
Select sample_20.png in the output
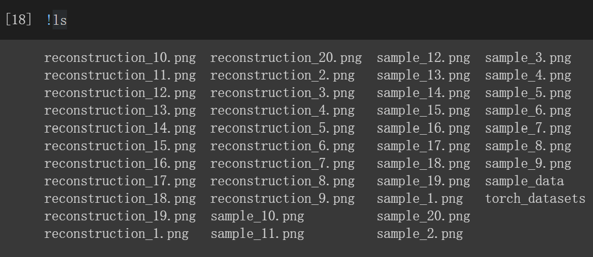423,217
